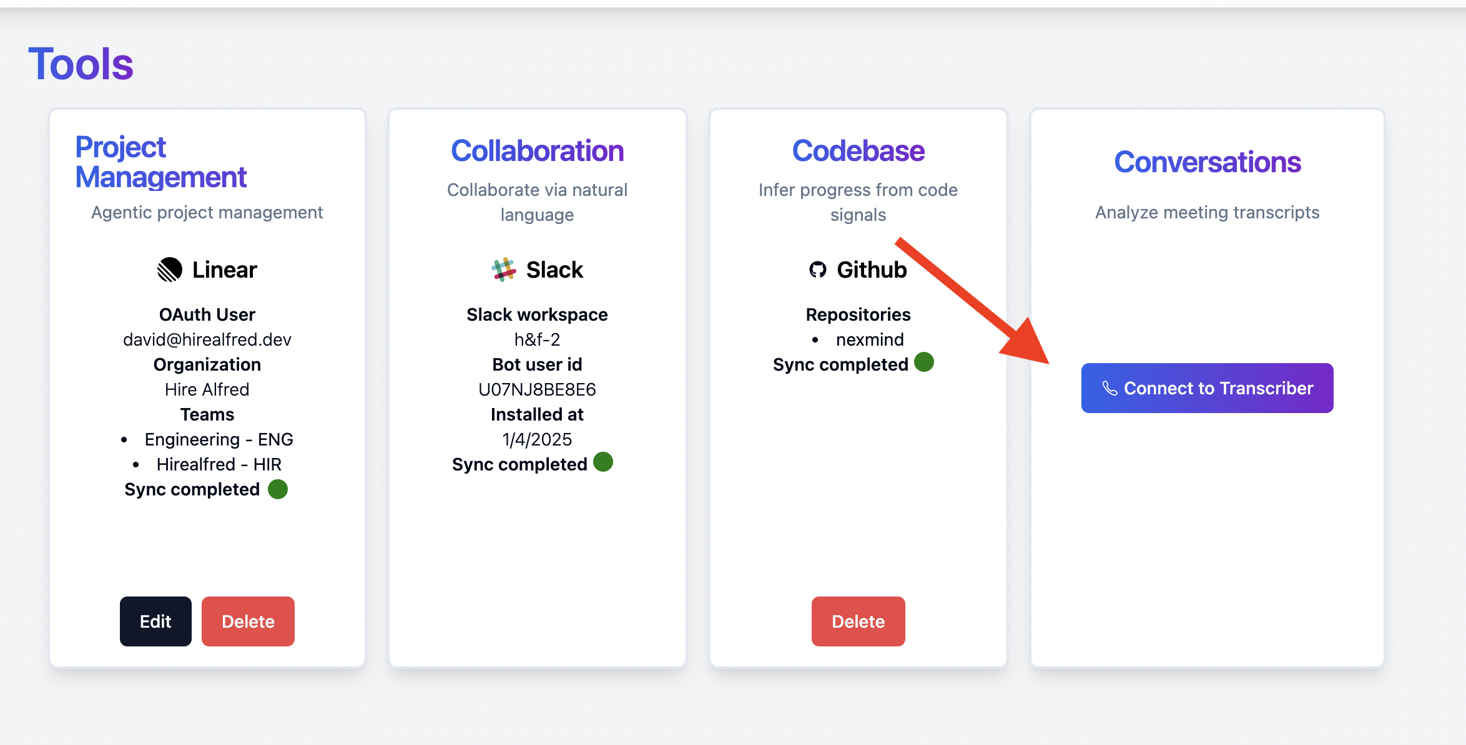Screen dimensions: 1466x745
Task: Click the Codebase card heading
Action: click(858, 150)
